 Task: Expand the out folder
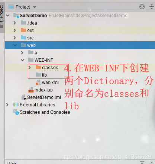click(15, 30)
